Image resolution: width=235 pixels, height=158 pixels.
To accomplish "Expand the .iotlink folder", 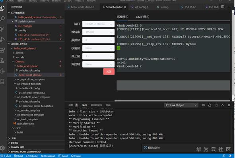I will tap(36, 53).
